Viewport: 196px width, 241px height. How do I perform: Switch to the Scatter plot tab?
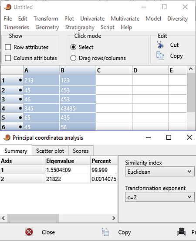(x=50, y=151)
